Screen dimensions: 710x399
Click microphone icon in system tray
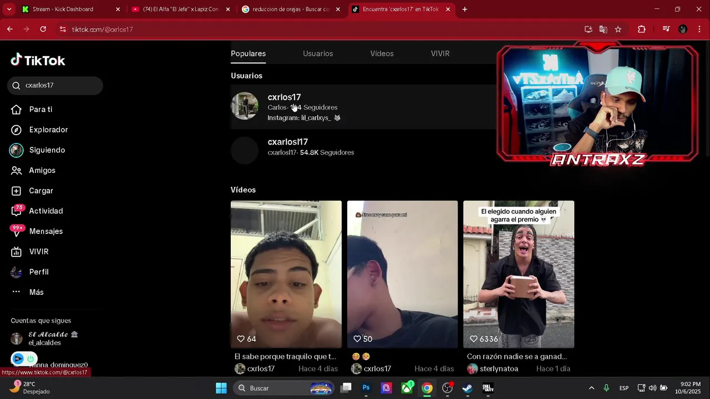(606, 388)
